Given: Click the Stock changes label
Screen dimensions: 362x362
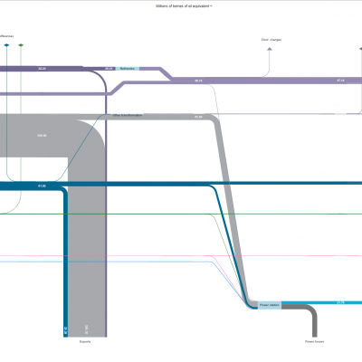Looking at the screenshot, I should click(271, 40).
